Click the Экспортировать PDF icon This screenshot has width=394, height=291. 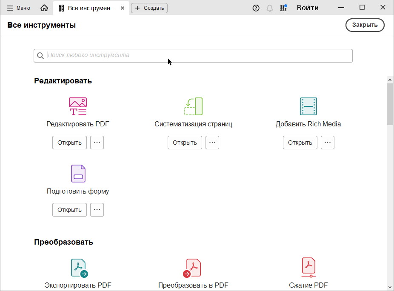[x=78, y=268]
